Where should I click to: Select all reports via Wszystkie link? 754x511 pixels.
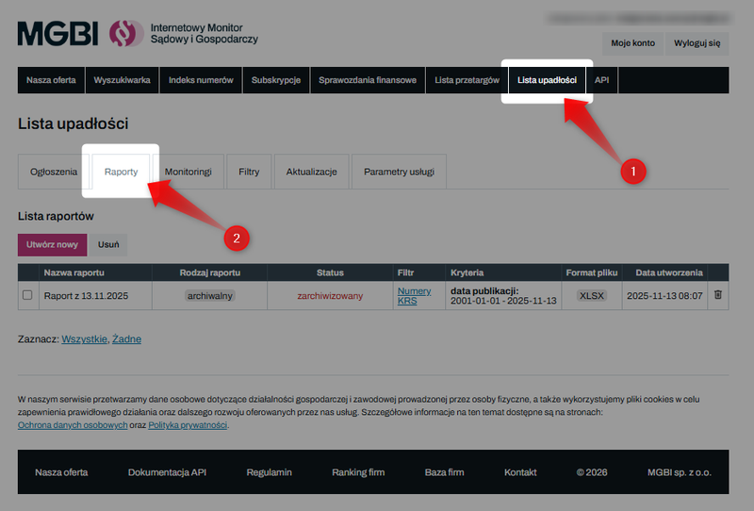pos(84,338)
